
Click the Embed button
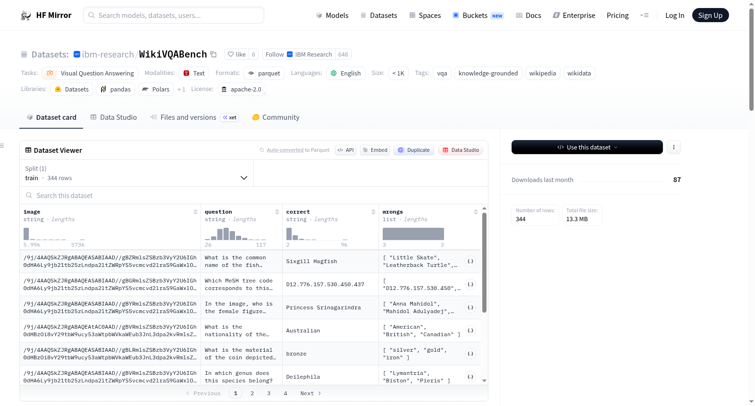[375, 150]
